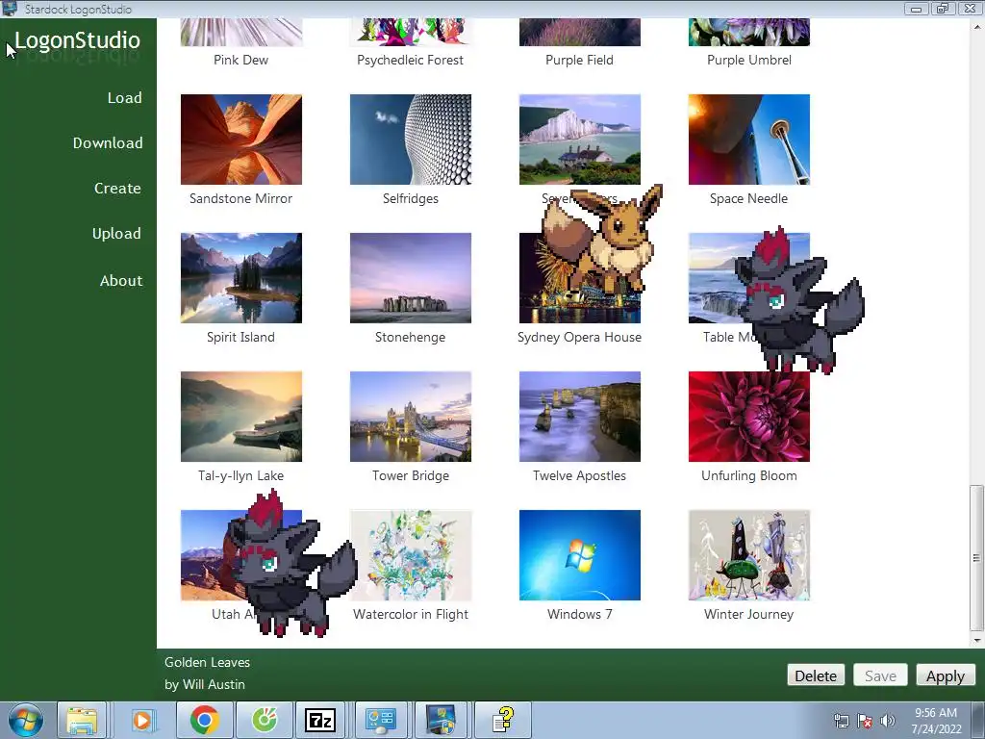This screenshot has width=985, height=739.
Task: Launch Windows Media Player from taskbar
Action: 142,720
